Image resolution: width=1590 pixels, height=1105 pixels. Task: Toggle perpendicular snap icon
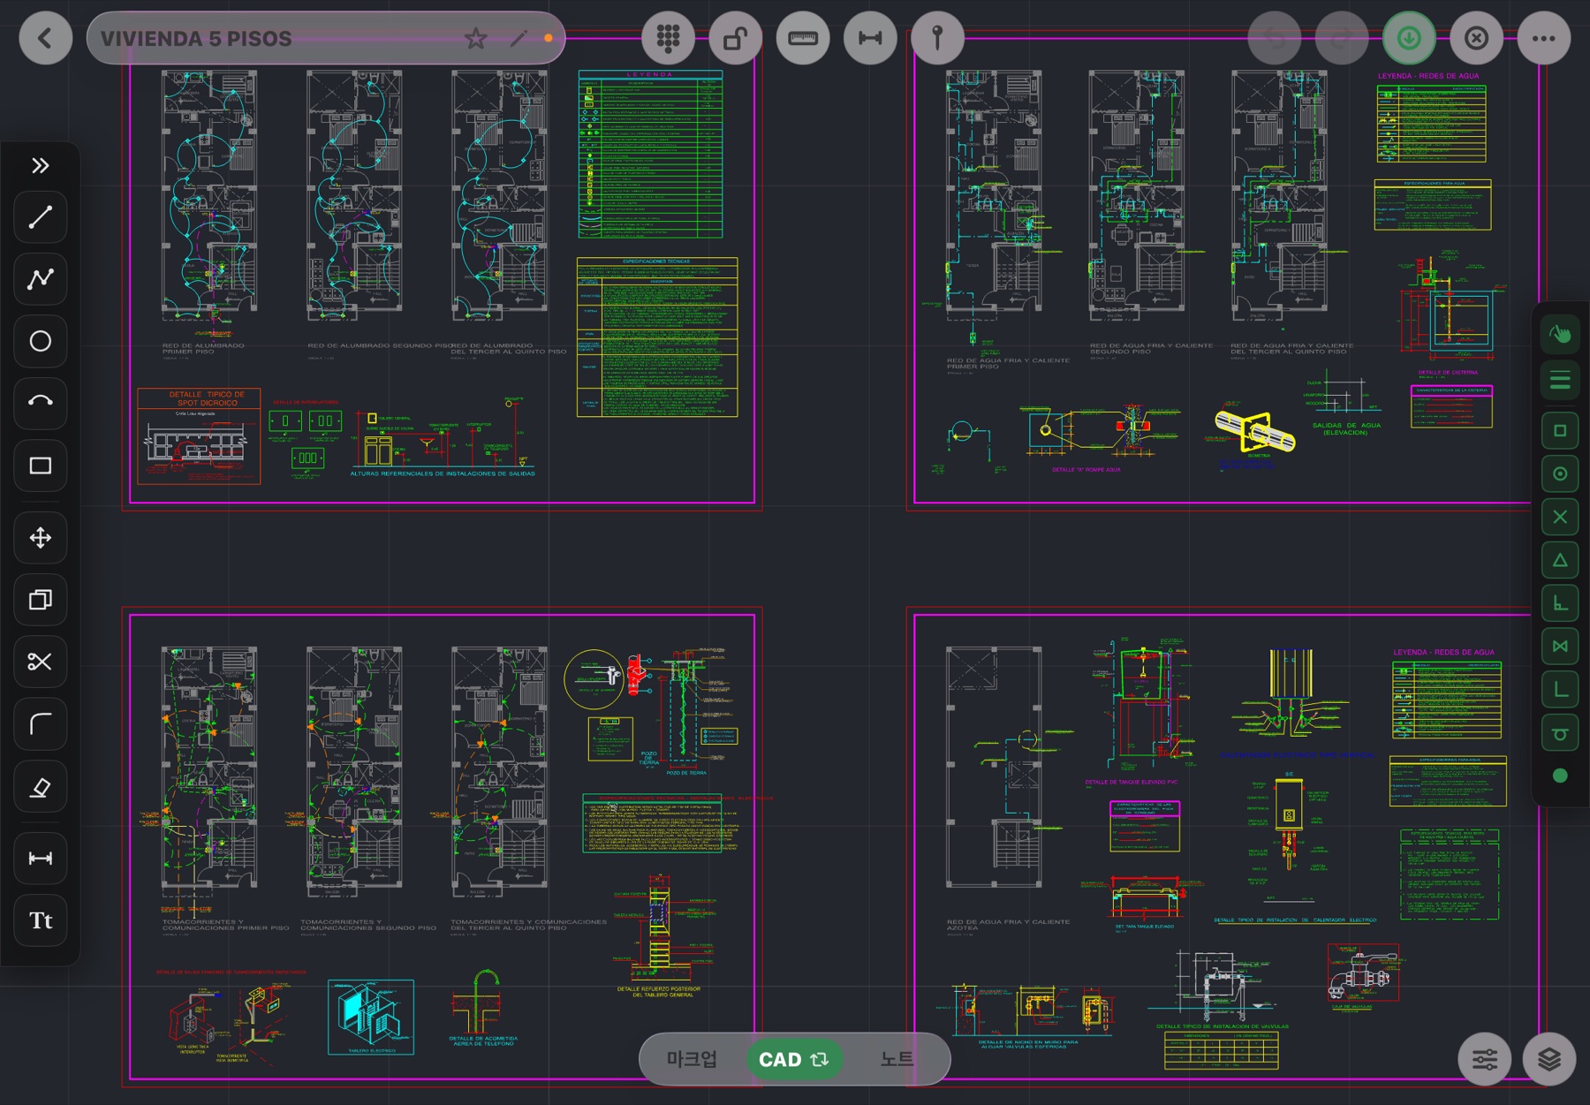(x=1560, y=603)
